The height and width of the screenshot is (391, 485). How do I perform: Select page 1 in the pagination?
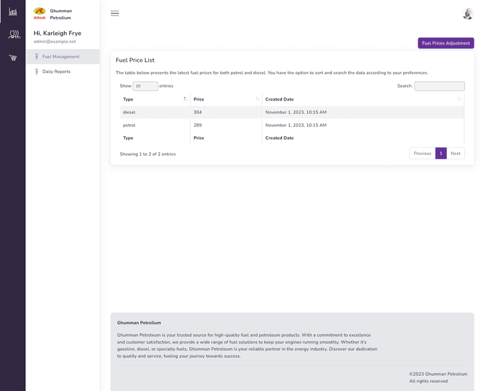(x=440, y=153)
